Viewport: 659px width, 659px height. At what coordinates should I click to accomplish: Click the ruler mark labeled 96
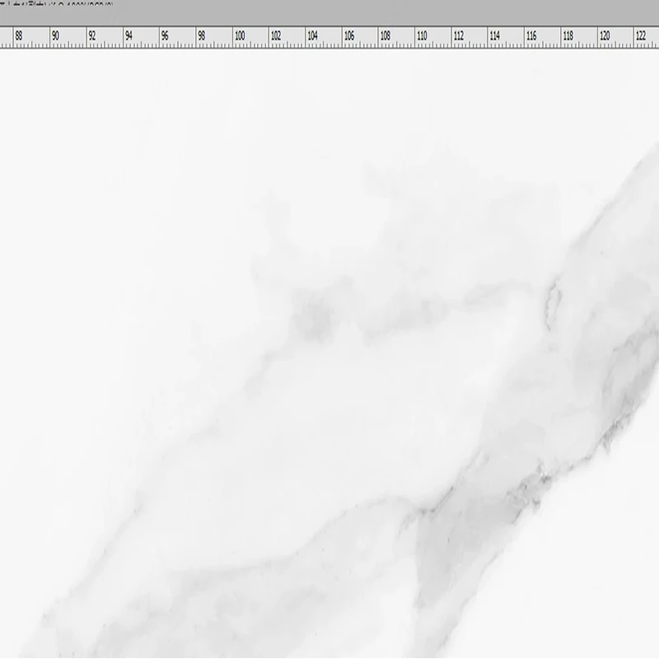(x=165, y=36)
